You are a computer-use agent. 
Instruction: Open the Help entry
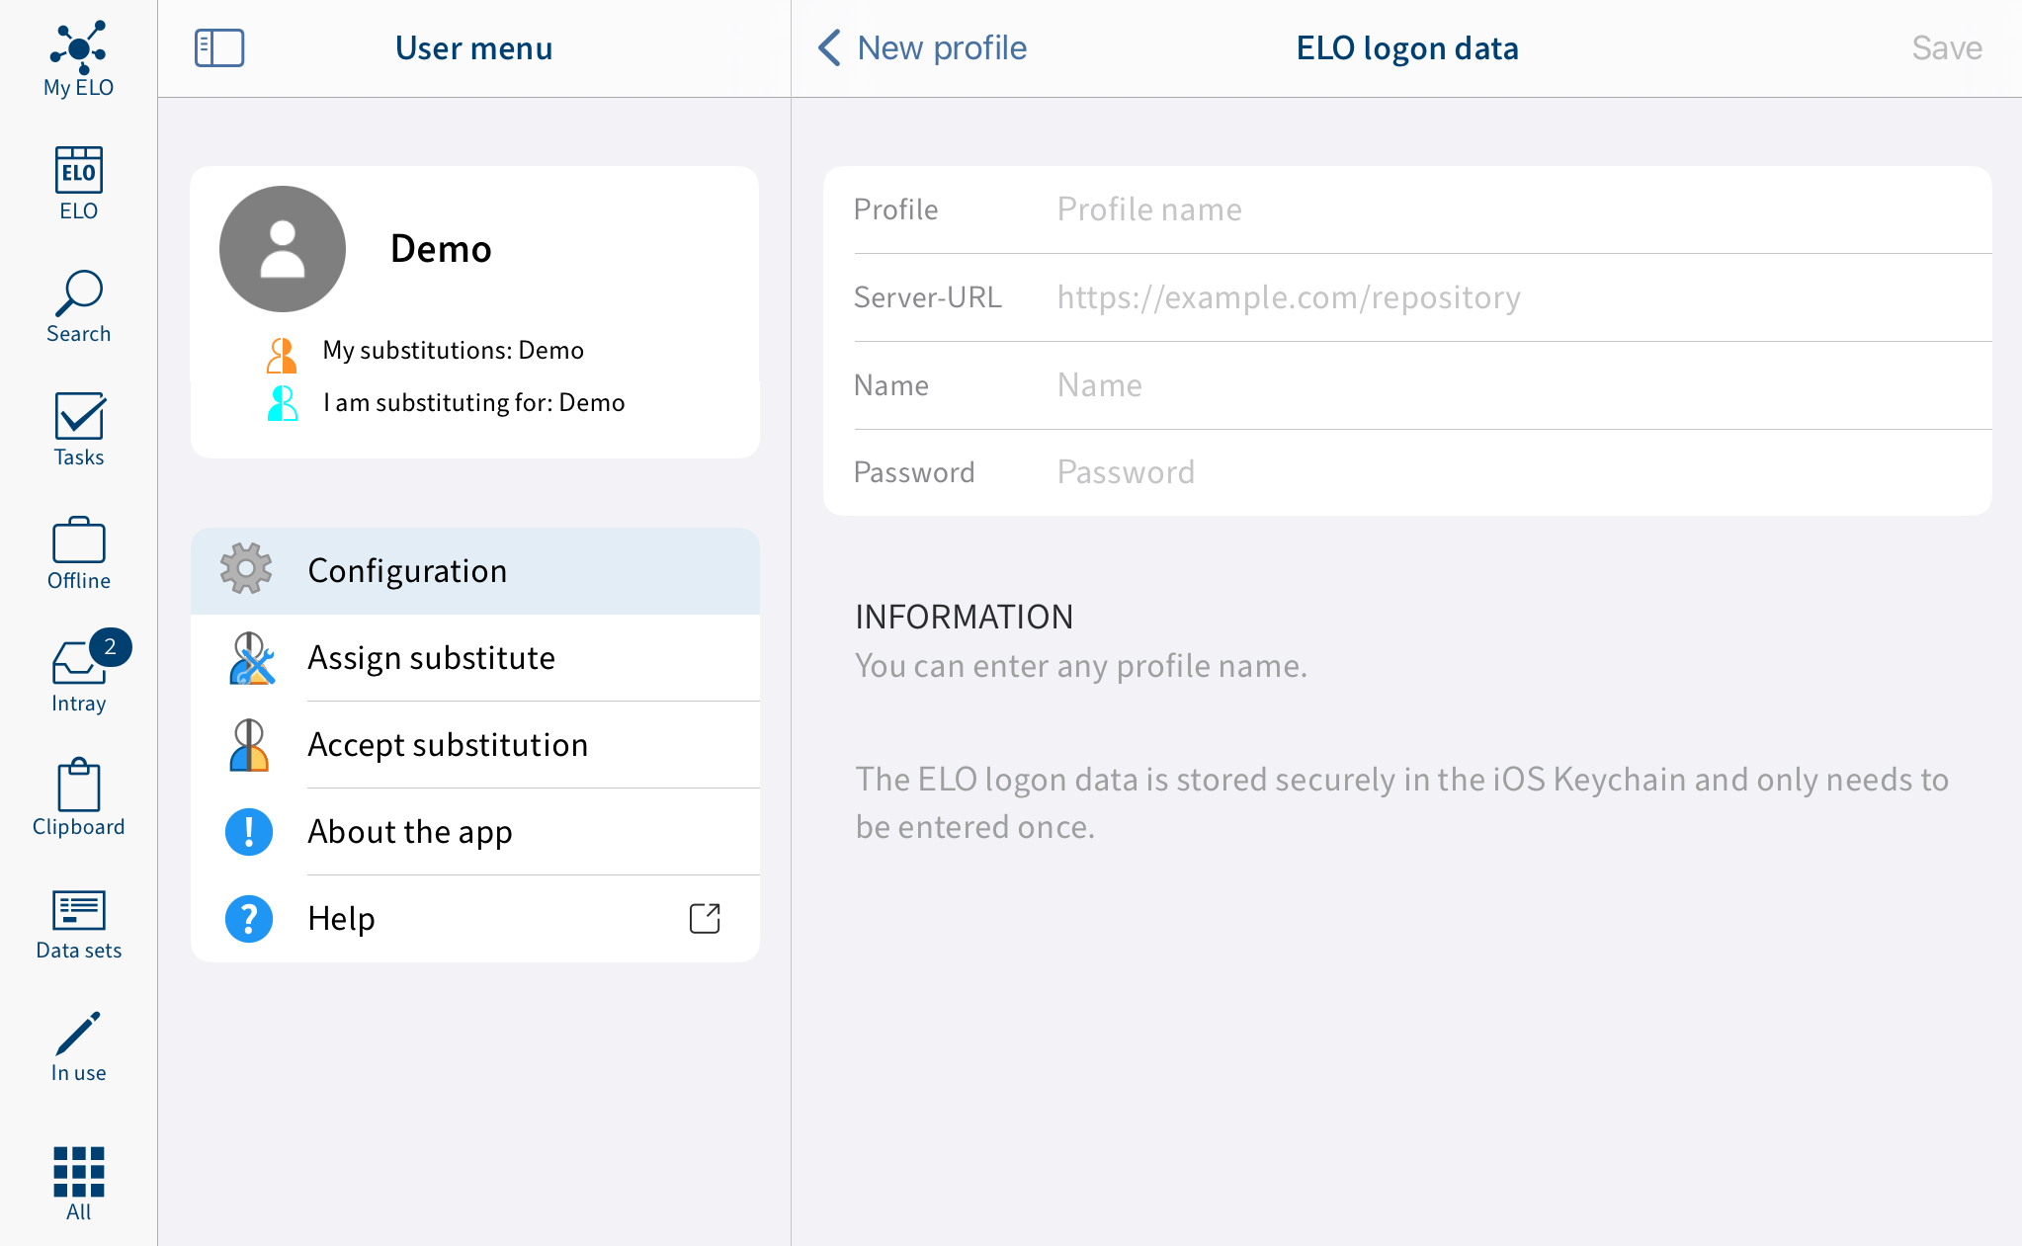[475, 919]
